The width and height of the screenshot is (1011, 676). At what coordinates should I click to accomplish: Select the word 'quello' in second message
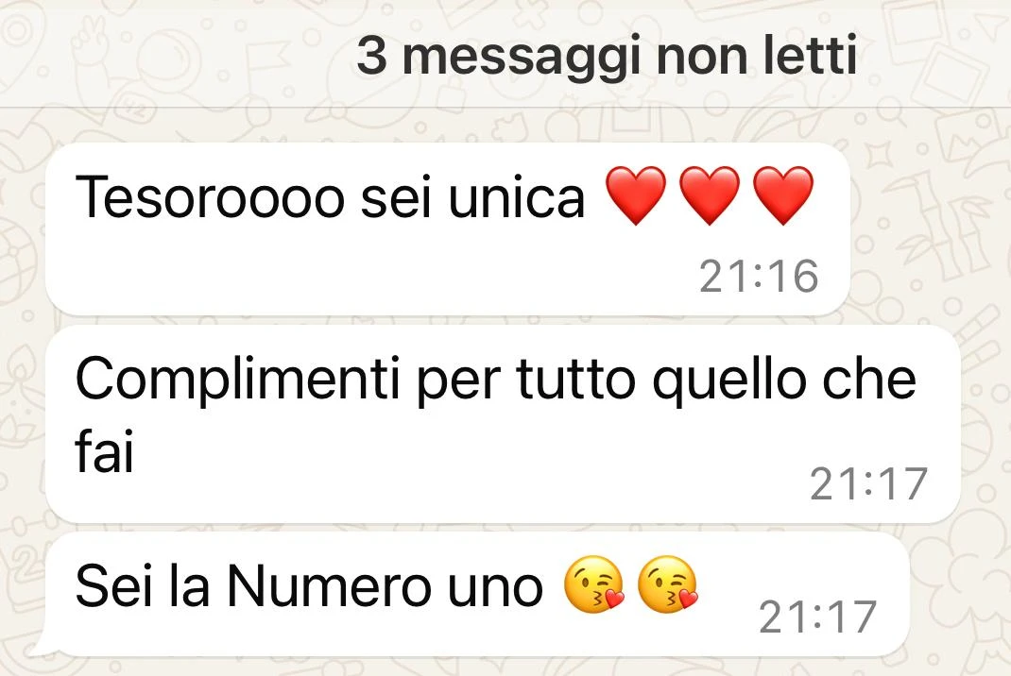tap(728, 380)
